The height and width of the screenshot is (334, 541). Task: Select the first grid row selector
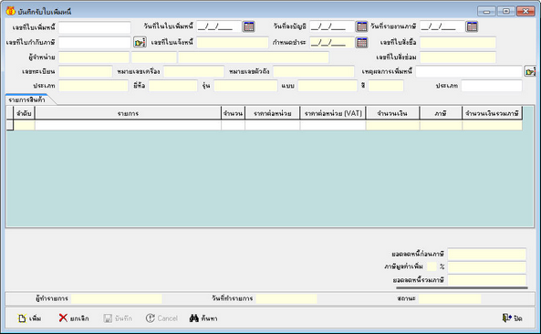coord(10,125)
